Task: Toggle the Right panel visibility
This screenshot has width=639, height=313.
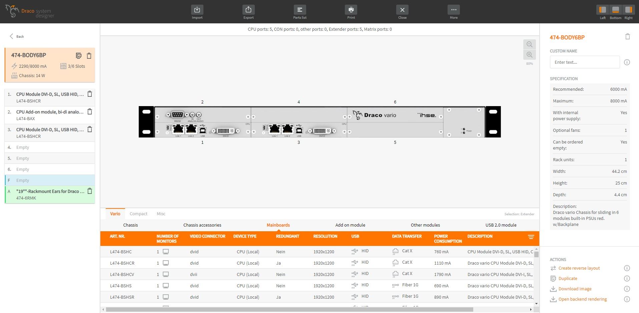Action: click(x=628, y=10)
